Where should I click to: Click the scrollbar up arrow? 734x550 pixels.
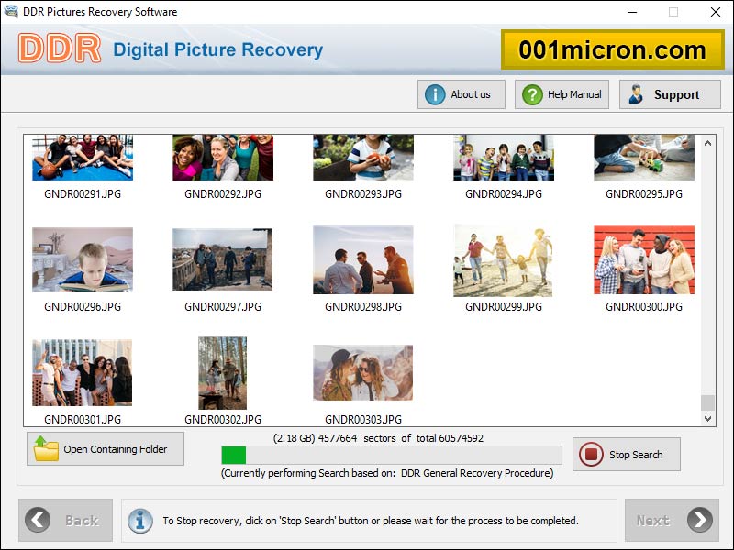[x=706, y=142]
